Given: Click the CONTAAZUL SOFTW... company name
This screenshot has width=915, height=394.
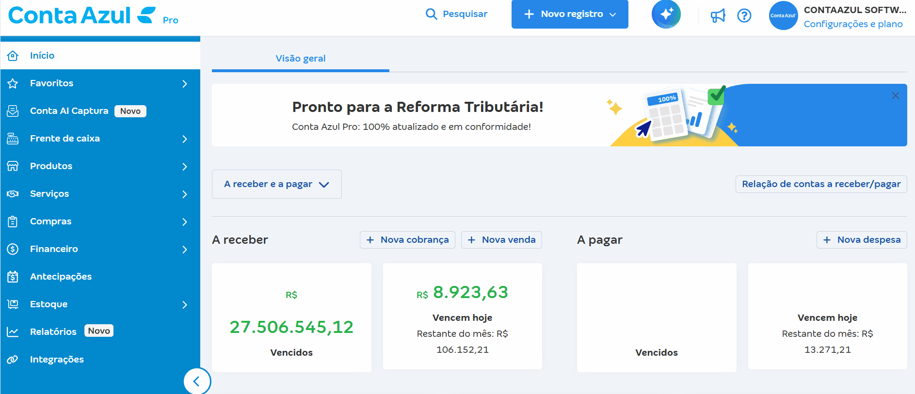Looking at the screenshot, I should coord(855,10).
